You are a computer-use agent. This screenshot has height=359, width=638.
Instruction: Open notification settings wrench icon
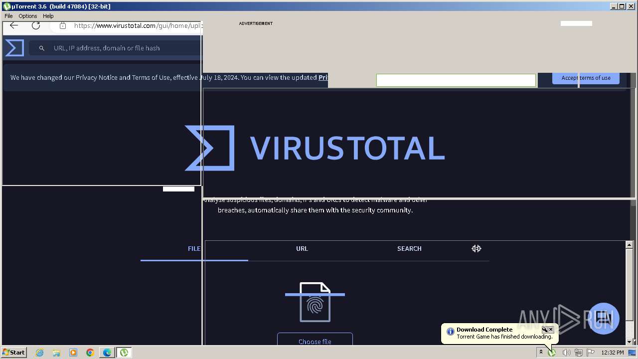[545, 330]
